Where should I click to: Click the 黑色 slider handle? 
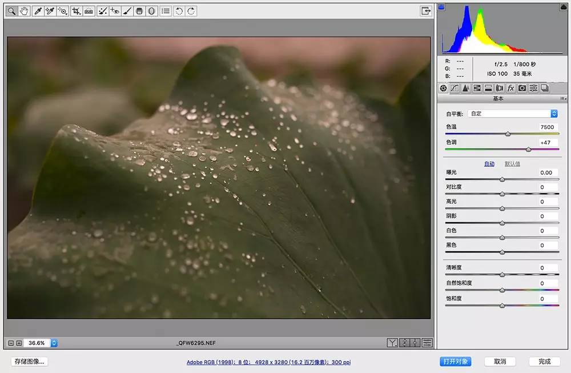[x=502, y=252]
